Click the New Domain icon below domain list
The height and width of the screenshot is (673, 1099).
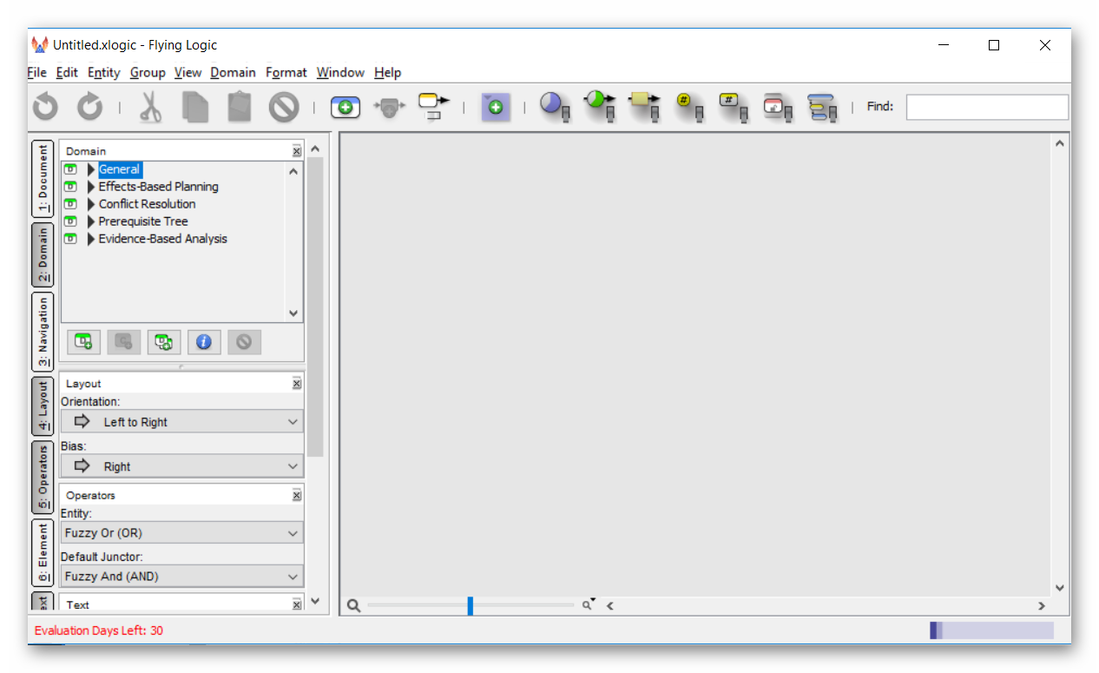click(x=83, y=342)
